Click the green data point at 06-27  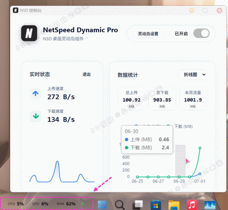point(158,177)
